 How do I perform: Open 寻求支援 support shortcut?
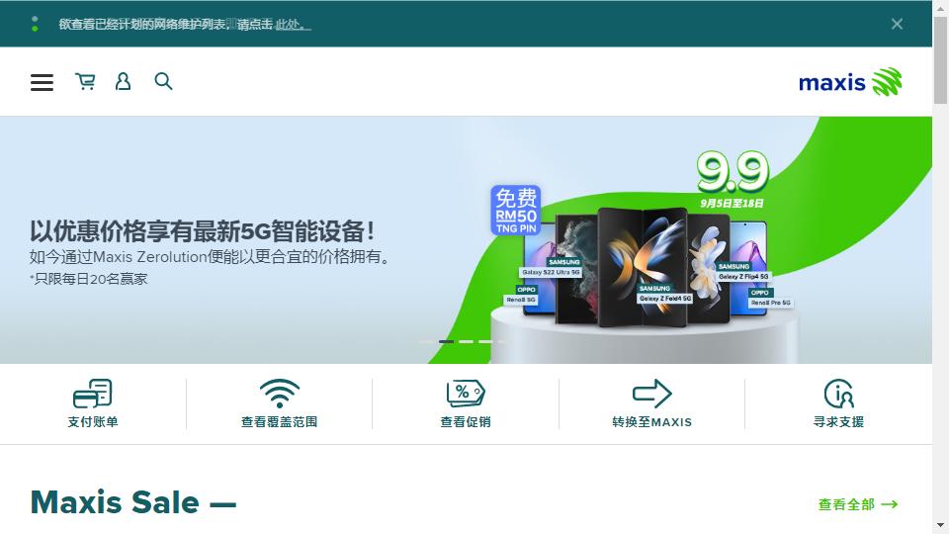pos(838,403)
